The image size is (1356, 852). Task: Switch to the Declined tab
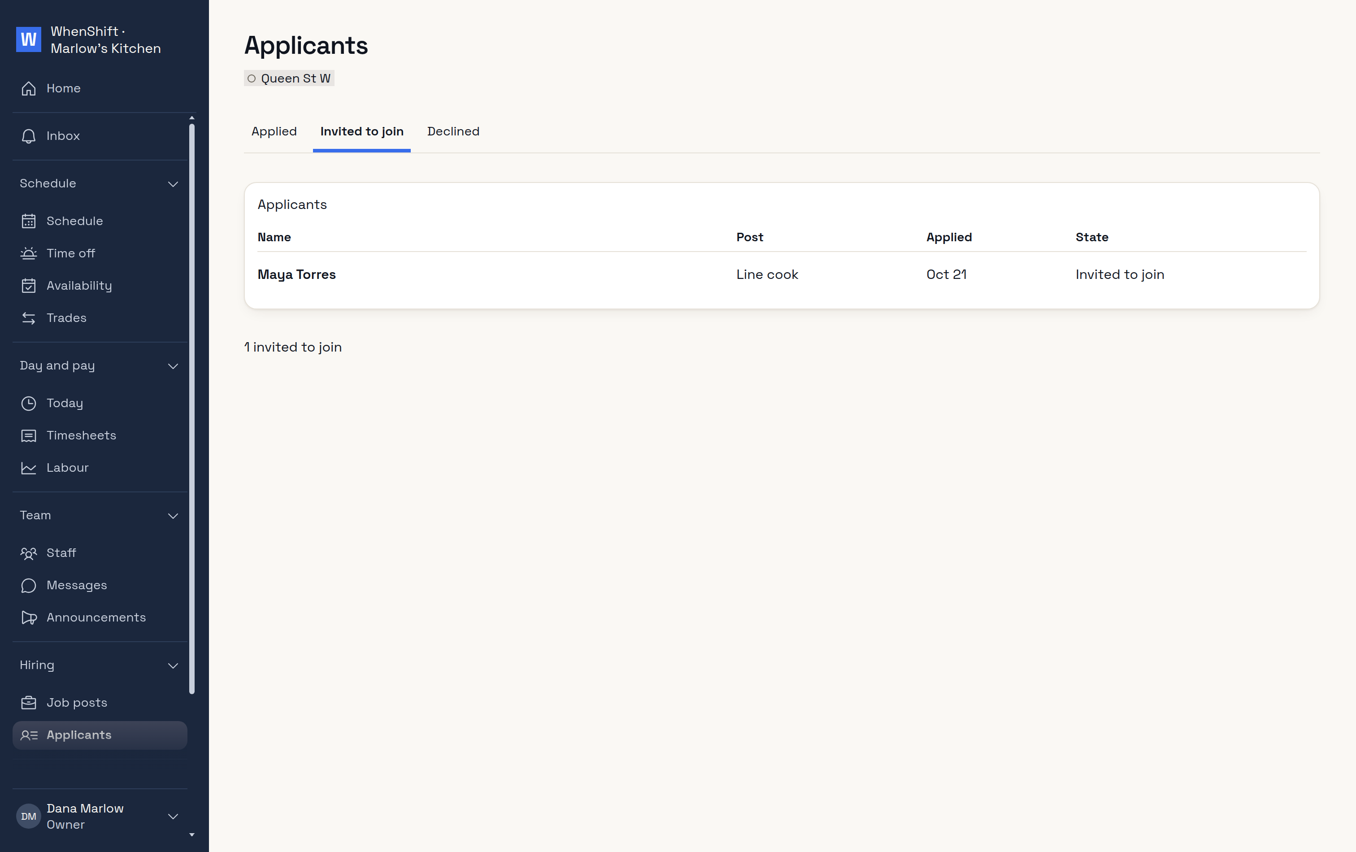coord(453,131)
